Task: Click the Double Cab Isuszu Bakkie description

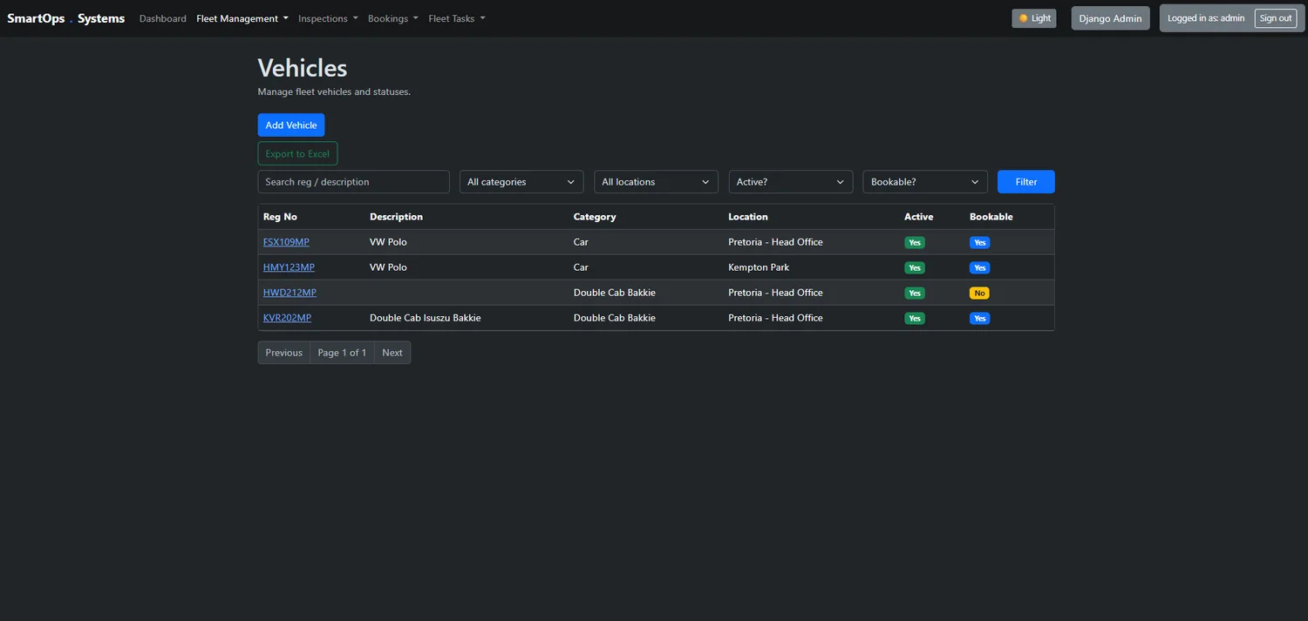Action: (426, 318)
